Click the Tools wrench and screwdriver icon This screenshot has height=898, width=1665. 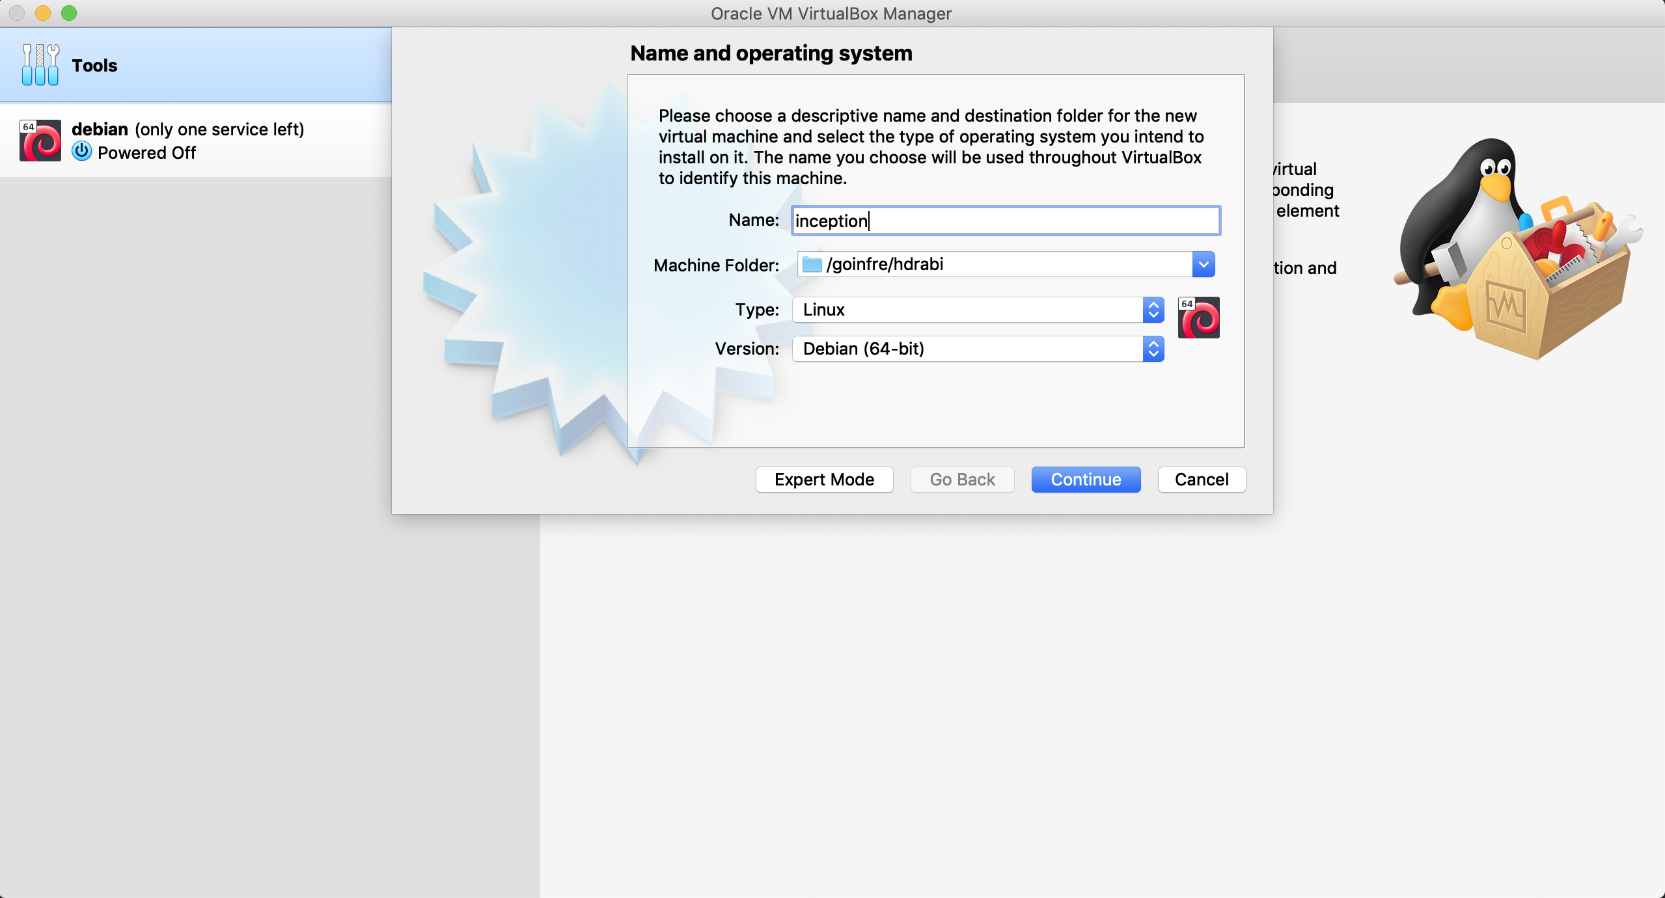tap(40, 65)
